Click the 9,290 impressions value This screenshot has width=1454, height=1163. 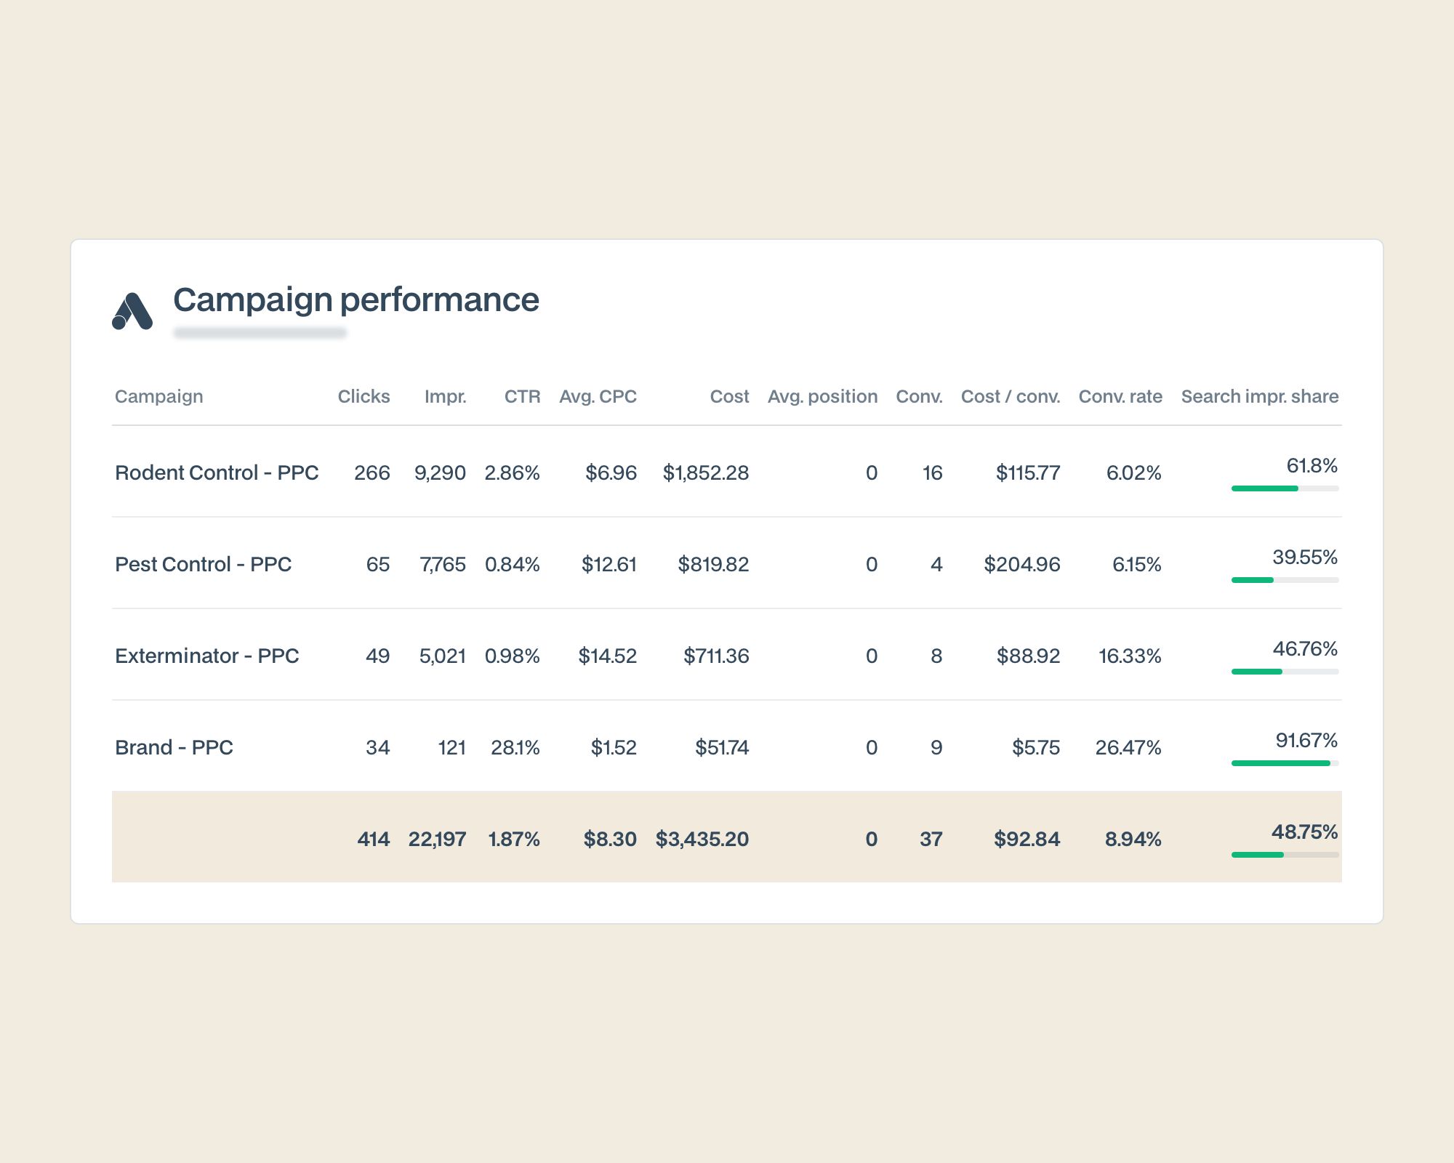click(x=440, y=472)
